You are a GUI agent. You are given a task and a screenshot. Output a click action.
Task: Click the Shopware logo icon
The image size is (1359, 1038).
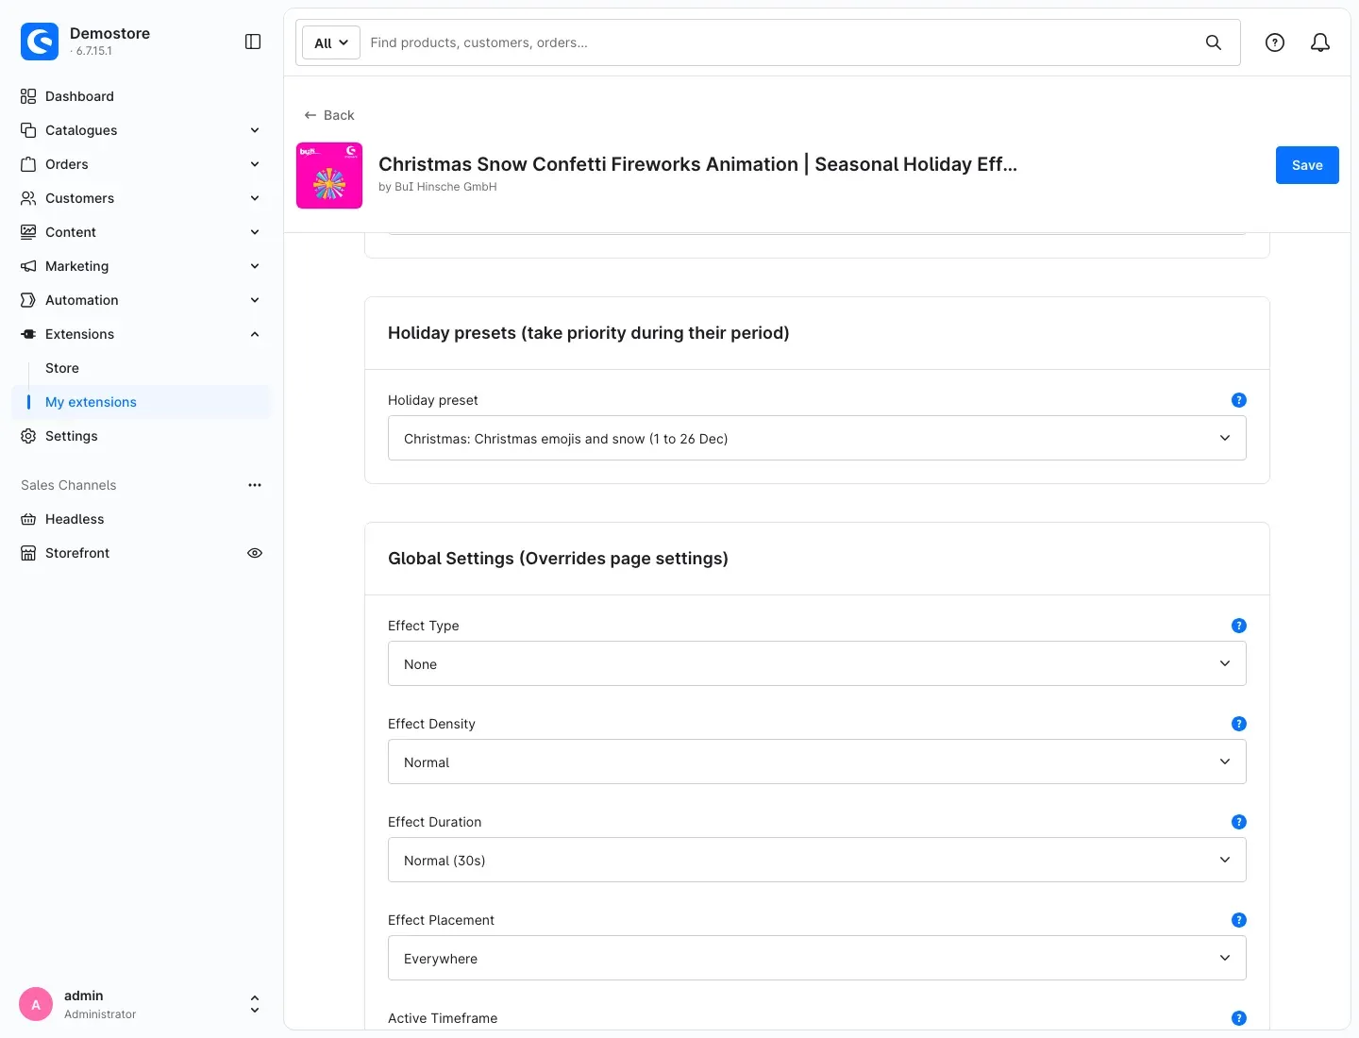tap(40, 42)
